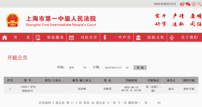This screenshot has height=107, width=202.
Task: Select the 受贿罪 case cause cell
Action: pyautogui.click(x=107, y=89)
